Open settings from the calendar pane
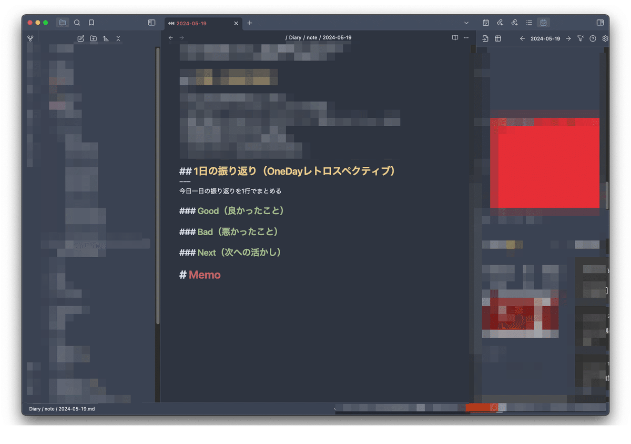This screenshot has height=444, width=631. 605,38
